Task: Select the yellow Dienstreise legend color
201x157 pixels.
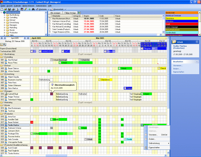Action: click(x=182, y=18)
